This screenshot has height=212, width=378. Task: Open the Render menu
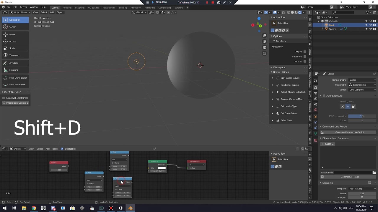pyautogui.click(x=23, y=7)
